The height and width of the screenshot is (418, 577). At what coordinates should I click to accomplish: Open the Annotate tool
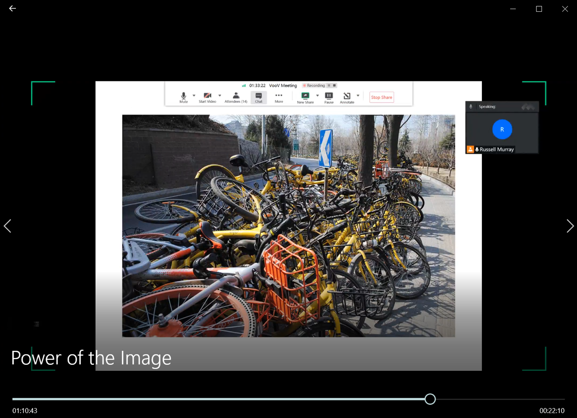click(347, 97)
